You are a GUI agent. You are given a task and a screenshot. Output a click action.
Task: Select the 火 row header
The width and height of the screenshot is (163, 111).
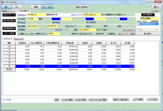(9, 53)
